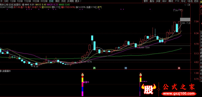This screenshot has width=202, height=97.
Task: Switch to the 日线 period tab
Action: coord(51,1)
